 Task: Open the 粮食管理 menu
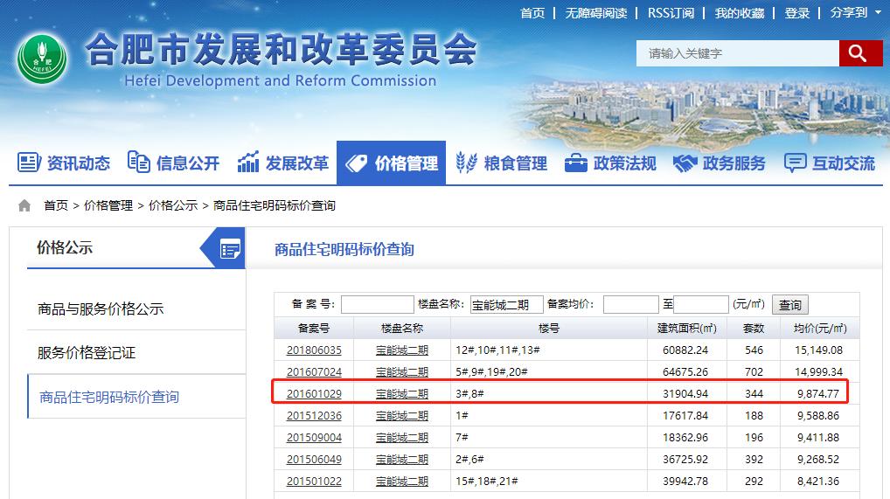[502, 163]
